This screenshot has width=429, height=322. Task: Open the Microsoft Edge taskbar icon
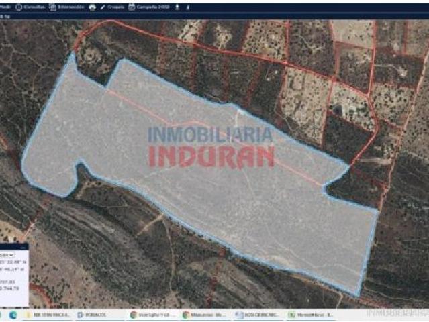click(x=13, y=315)
